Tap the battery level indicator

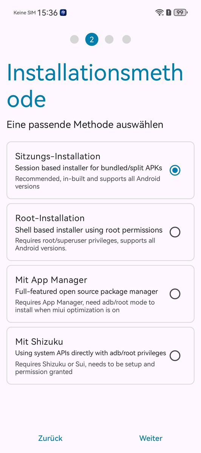180,12
